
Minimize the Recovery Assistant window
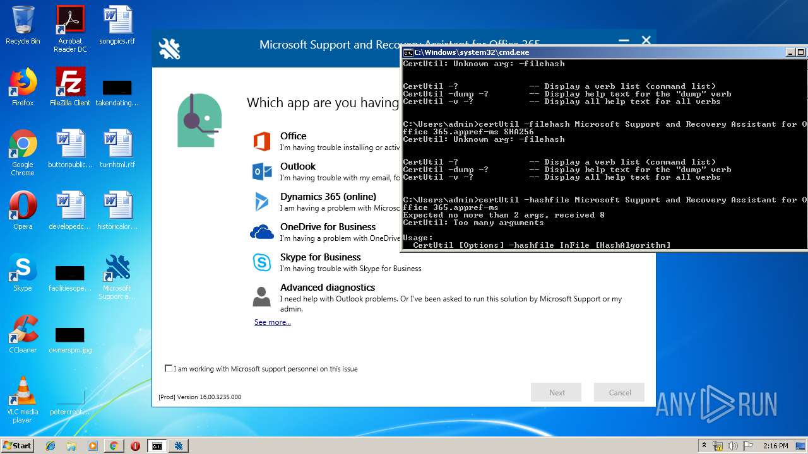pyautogui.click(x=624, y=42)
